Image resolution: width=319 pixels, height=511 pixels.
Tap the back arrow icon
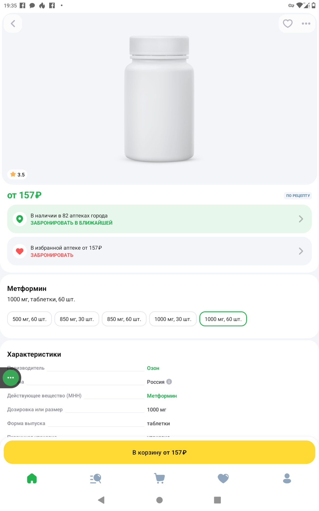[x=13, y=24]
